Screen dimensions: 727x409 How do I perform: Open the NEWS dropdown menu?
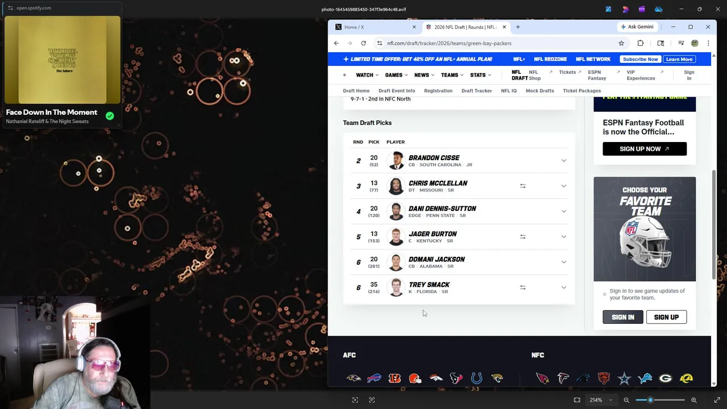424,75
